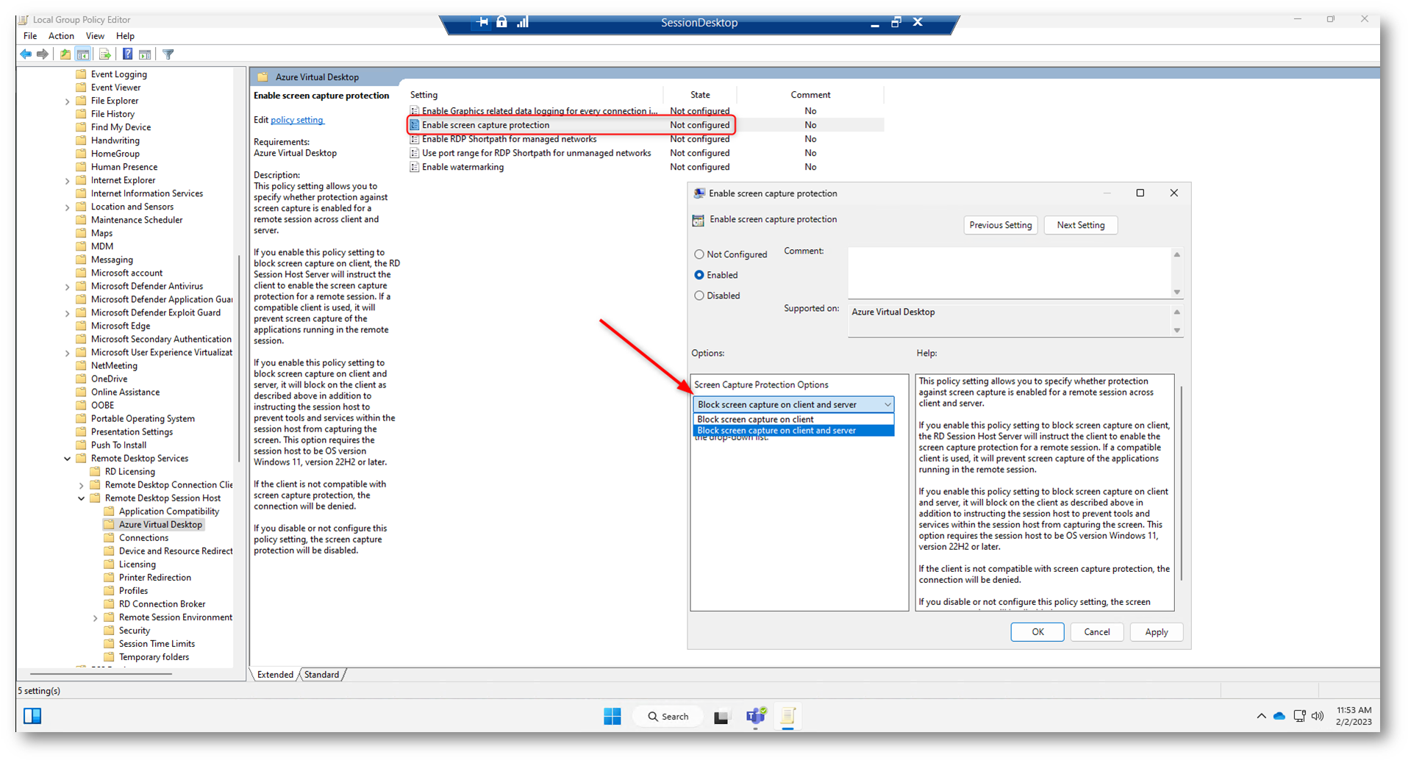Click OneDrive cloud tray icon

pyautogui.click(x=1279, y=716)
